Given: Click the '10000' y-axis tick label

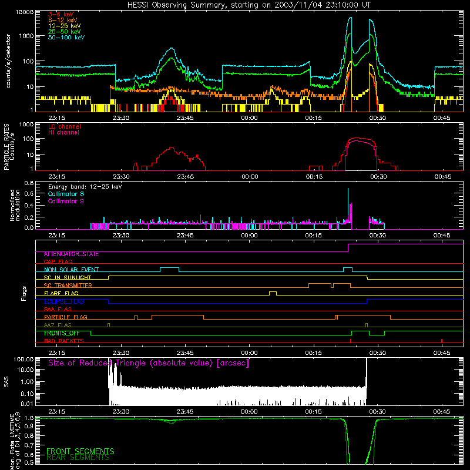Looking at the screenshot, I should point(25,12).
